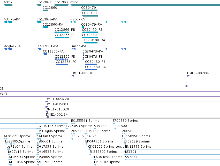Click the bs16g06.5prime EST

click(x=40, y=134)
